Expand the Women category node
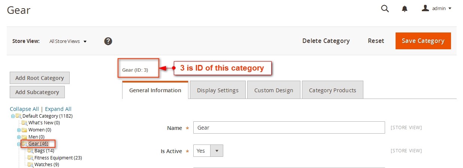The height and width of the screenshot is (168, 463). tap(19, 130)
